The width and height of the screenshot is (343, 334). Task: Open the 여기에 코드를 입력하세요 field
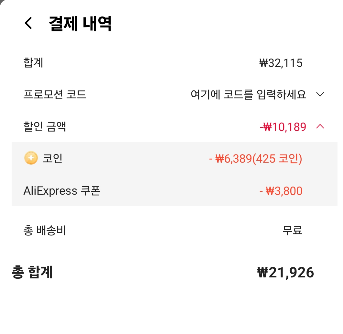pyautogui.click(x=248, y=94)
